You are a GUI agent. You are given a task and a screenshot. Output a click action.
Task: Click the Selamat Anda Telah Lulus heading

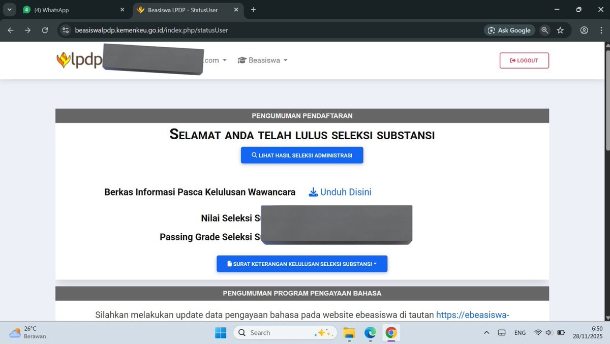point(302,135)
